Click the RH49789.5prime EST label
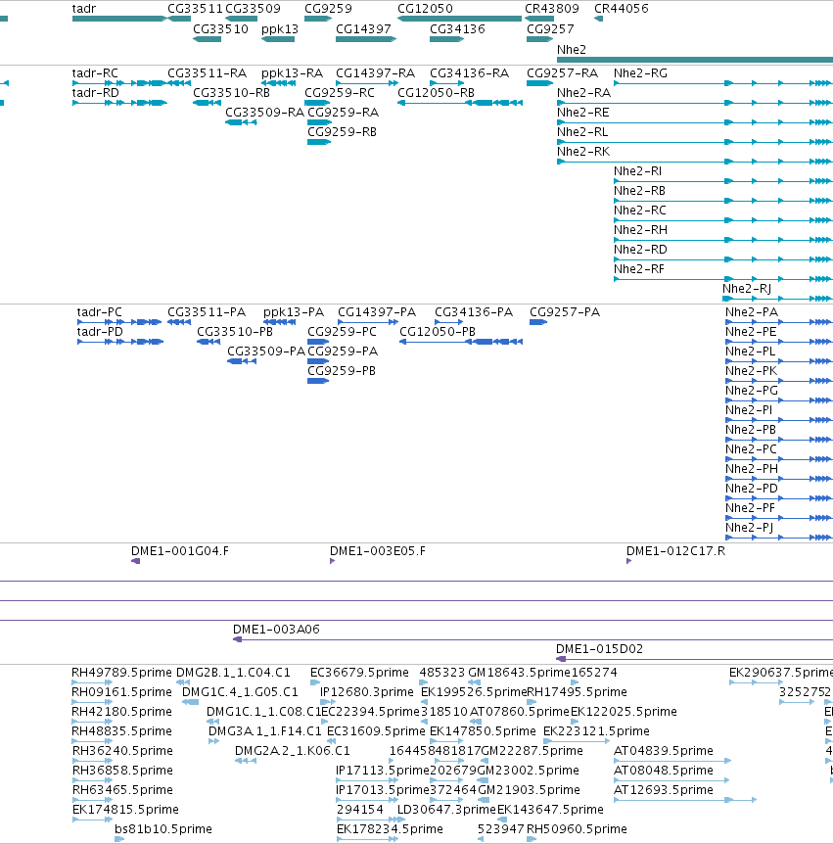This screenshot has height=844, width=833. pyautogui.click(x=121, y=673)
